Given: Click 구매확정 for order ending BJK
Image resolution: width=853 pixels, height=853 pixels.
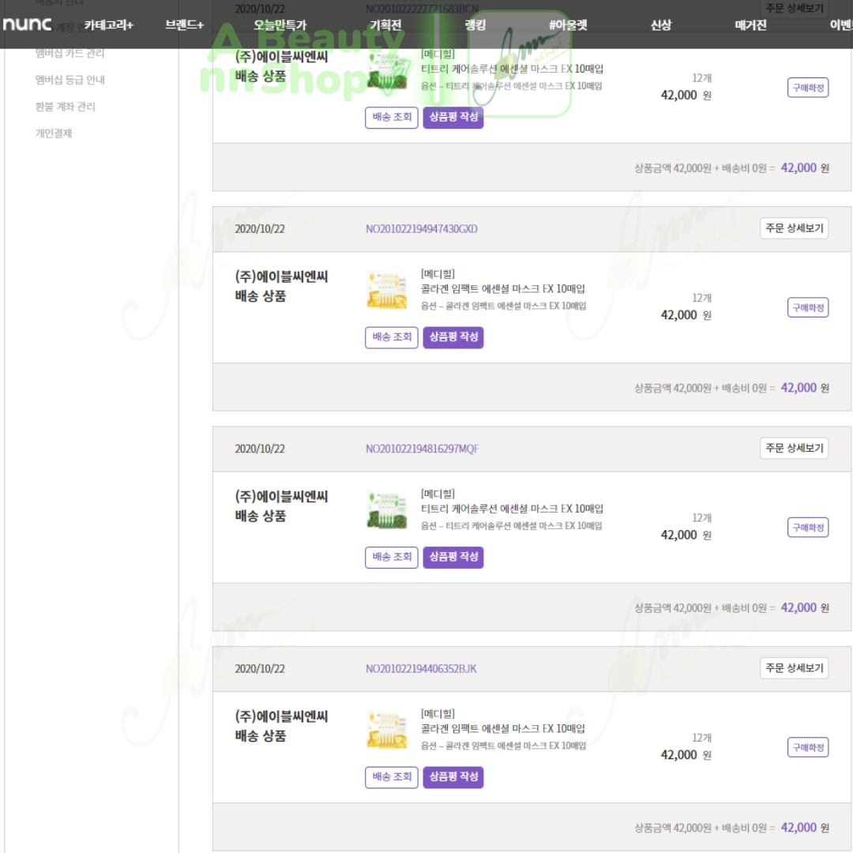Looking at the screenshot, I should (807, 747).
